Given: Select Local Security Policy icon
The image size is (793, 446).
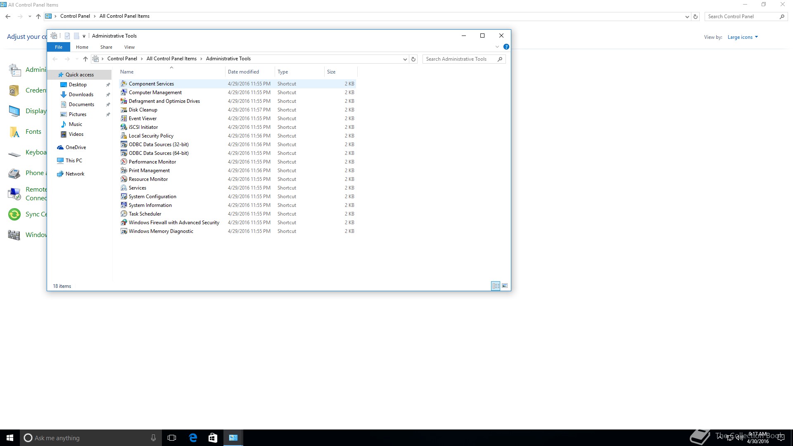Looking at the screenshot, I should 123,135.
